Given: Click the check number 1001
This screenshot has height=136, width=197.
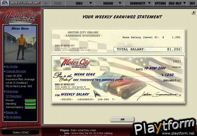Looking at the screenshot, I should point(177,62).
